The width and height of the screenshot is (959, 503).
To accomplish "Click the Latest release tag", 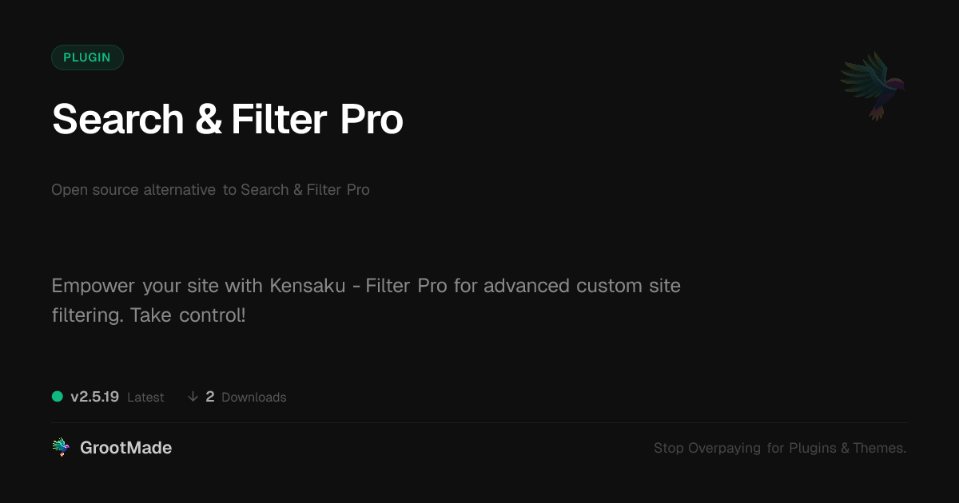I will point(145,398).
